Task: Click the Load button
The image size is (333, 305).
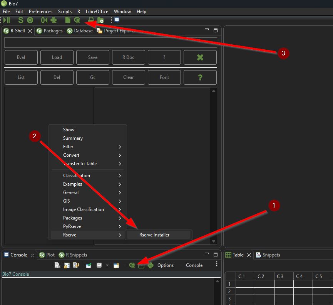Action: pos(57,57)
